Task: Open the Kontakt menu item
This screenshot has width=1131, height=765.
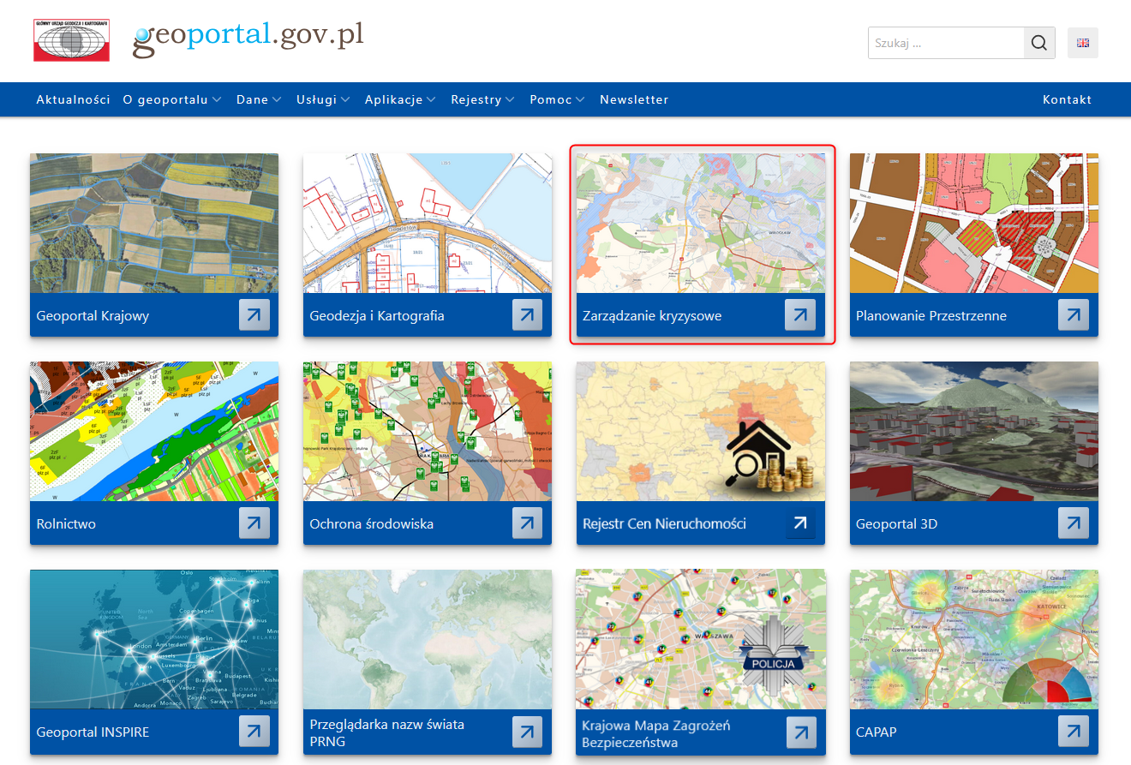Action: (x=1067, y=99)
